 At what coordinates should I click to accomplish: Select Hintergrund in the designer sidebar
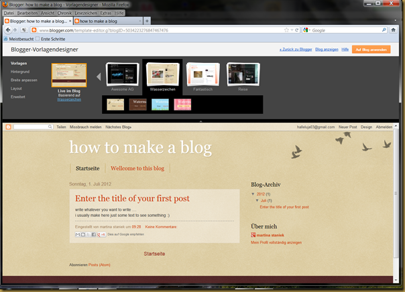[x=20, y=72]
